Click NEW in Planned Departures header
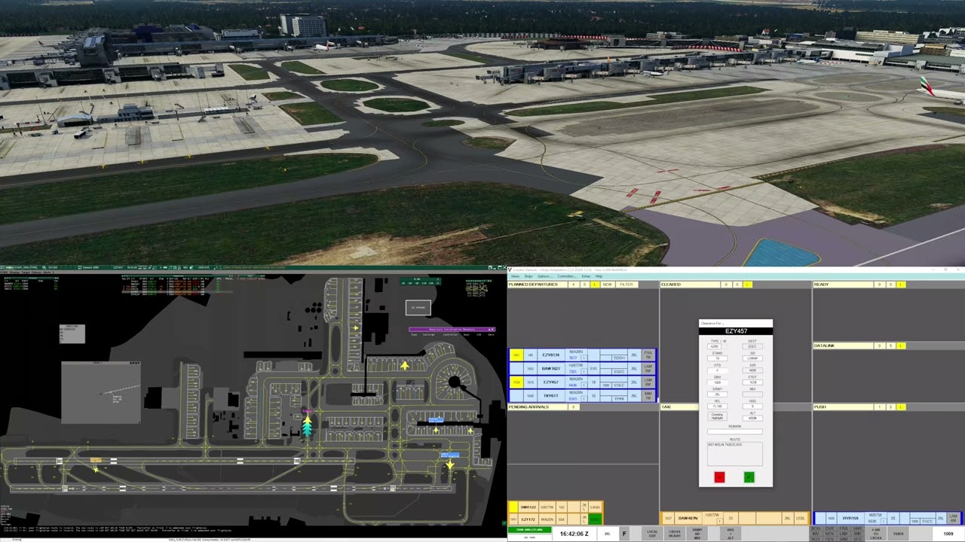The height and width of the screenshot is (542, 965). 607,285
